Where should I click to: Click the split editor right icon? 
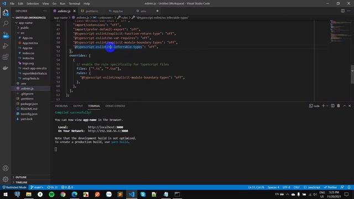click(x=343, y=11)
